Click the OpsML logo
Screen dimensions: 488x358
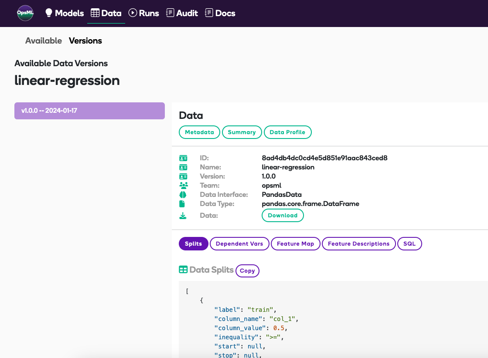click(25, 13)
